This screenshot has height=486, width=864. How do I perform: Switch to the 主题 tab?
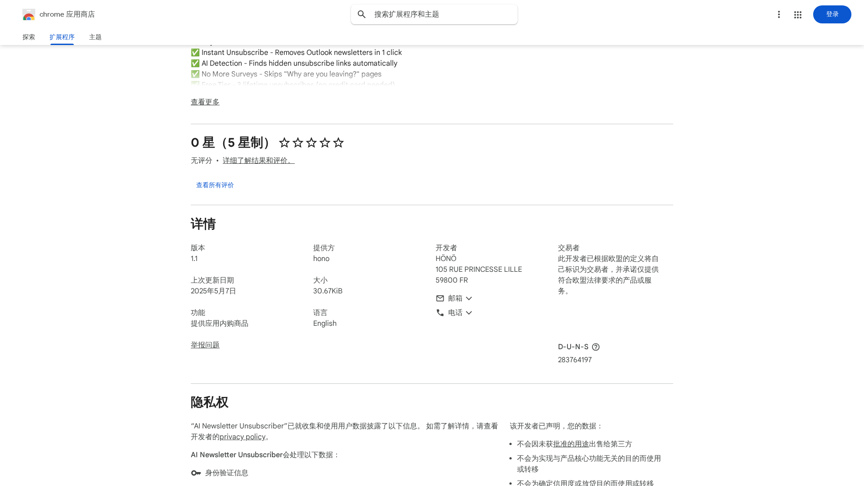point(95,37)
